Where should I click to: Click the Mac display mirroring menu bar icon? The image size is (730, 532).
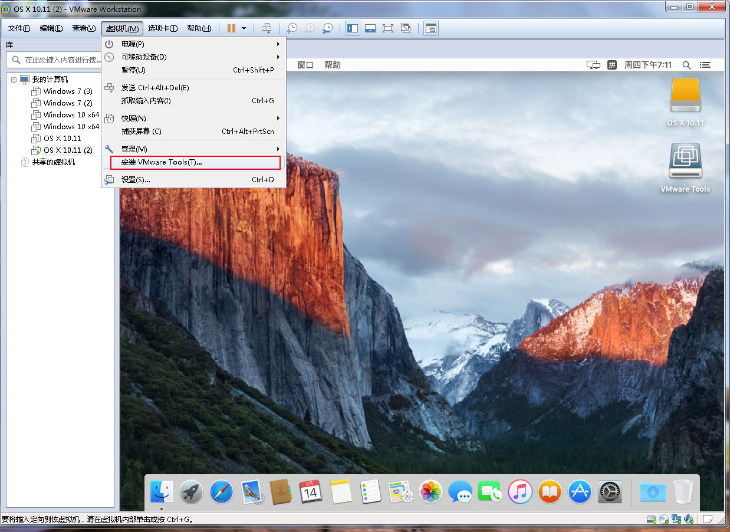(594, 65)
